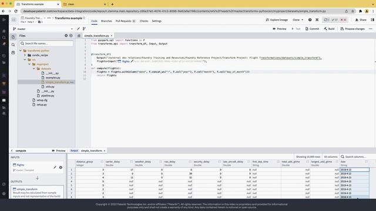The width and height of the screenshot is (376, 211).
Task: Click the expand menu icon atop left rail
Action: 4,20
